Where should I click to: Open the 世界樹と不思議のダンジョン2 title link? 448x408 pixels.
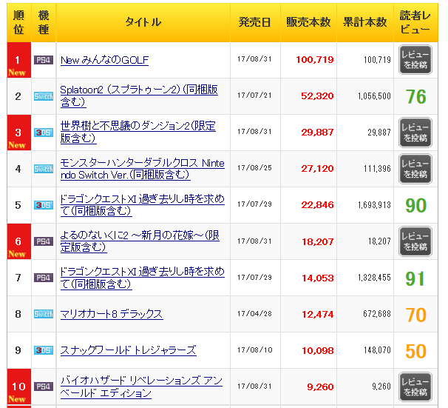(138, 132)
